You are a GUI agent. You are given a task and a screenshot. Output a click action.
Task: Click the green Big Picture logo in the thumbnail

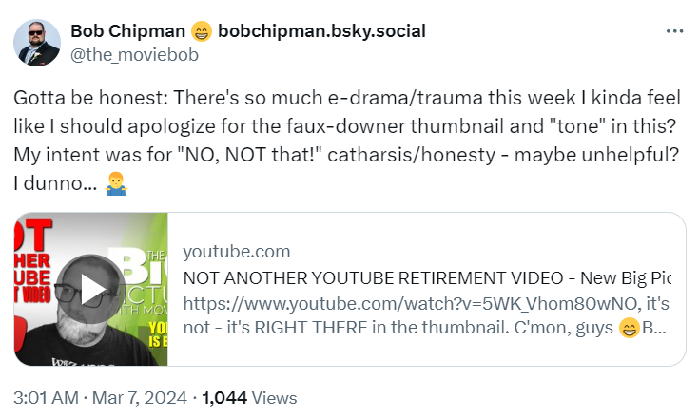143,275
